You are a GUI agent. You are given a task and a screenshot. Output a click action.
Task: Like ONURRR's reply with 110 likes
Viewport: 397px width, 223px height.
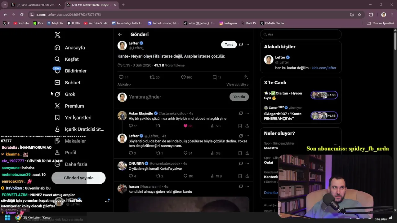point(188,176)
